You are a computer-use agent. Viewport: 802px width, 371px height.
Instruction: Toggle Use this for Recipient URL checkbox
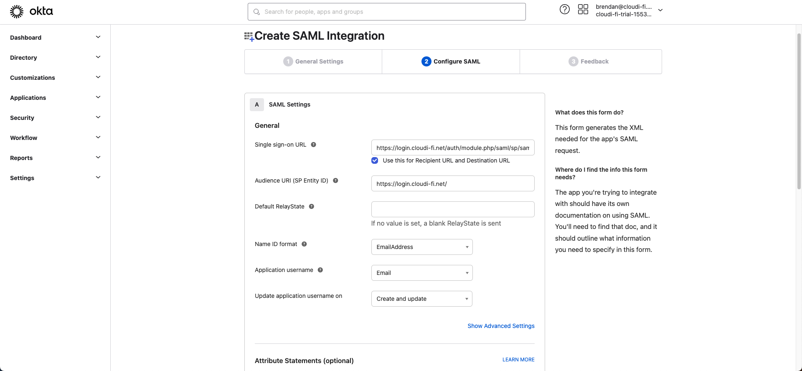(375, 160)
